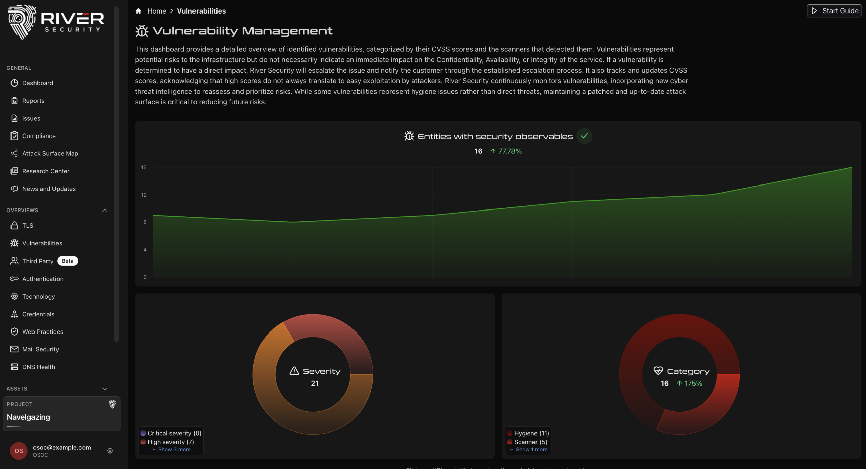866x469 pixels.
Task: Open the Compliance menu item
Action: pyautogui.click(x=39, y=136)
